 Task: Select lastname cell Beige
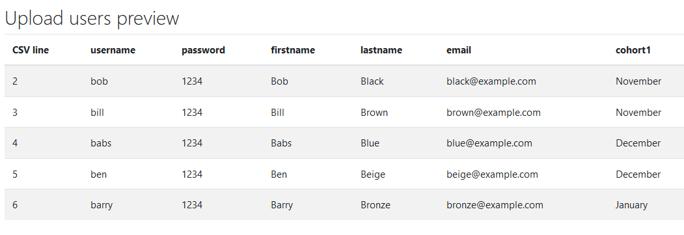[373, 174]
